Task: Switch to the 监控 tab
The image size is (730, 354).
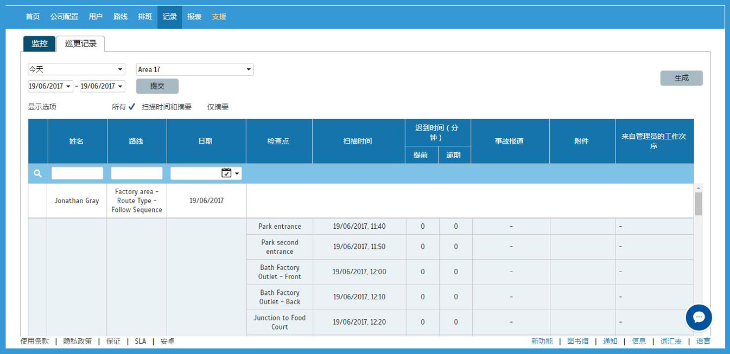Action: [39, 44]
